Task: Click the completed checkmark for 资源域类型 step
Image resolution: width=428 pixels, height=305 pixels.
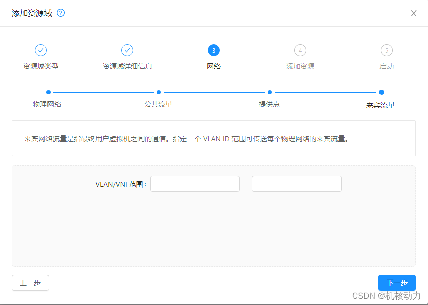Action: coord(41,50)
